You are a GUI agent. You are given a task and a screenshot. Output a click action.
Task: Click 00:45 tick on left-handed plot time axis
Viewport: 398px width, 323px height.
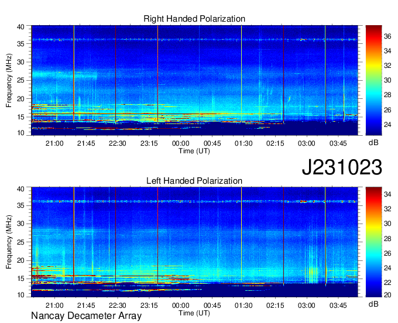click(212, 305)
